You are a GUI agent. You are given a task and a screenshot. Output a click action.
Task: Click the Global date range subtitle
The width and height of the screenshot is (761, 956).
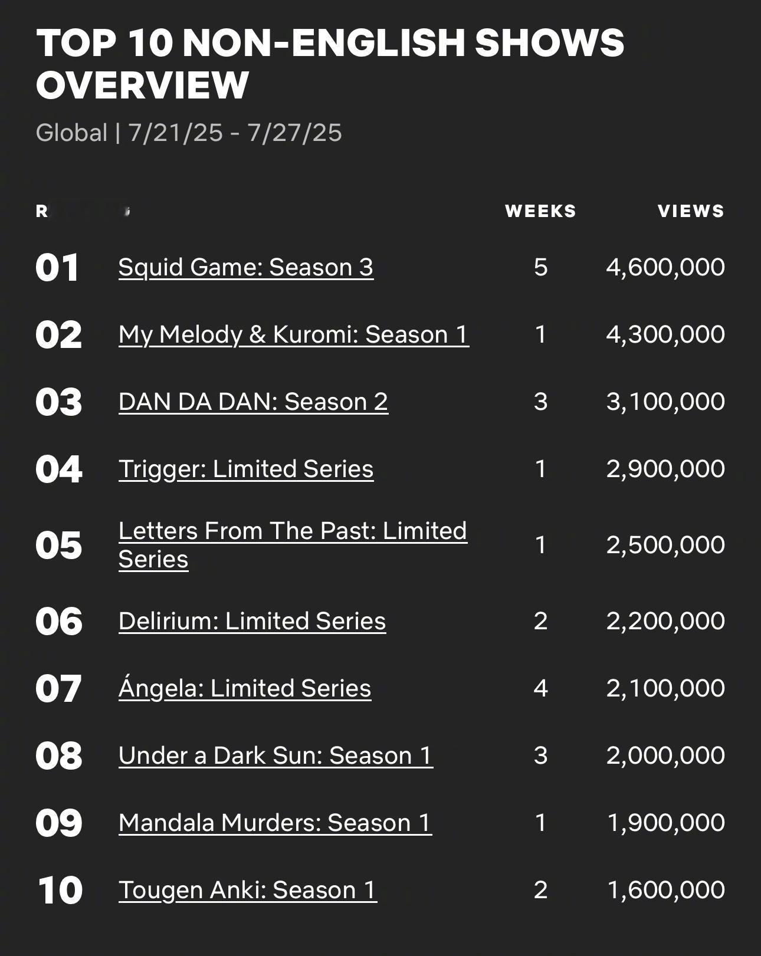click(x=189, y=133)
